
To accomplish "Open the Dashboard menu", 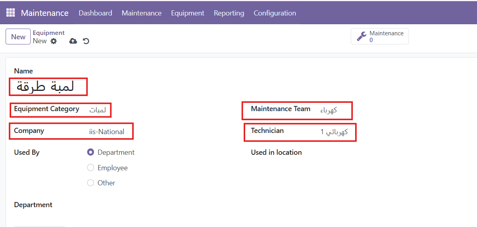I will pyautogui.click(x=95, y=13).
